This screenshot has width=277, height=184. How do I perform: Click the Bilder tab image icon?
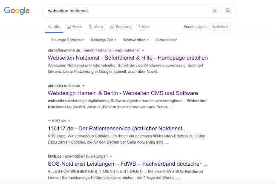tap(69, 27)
